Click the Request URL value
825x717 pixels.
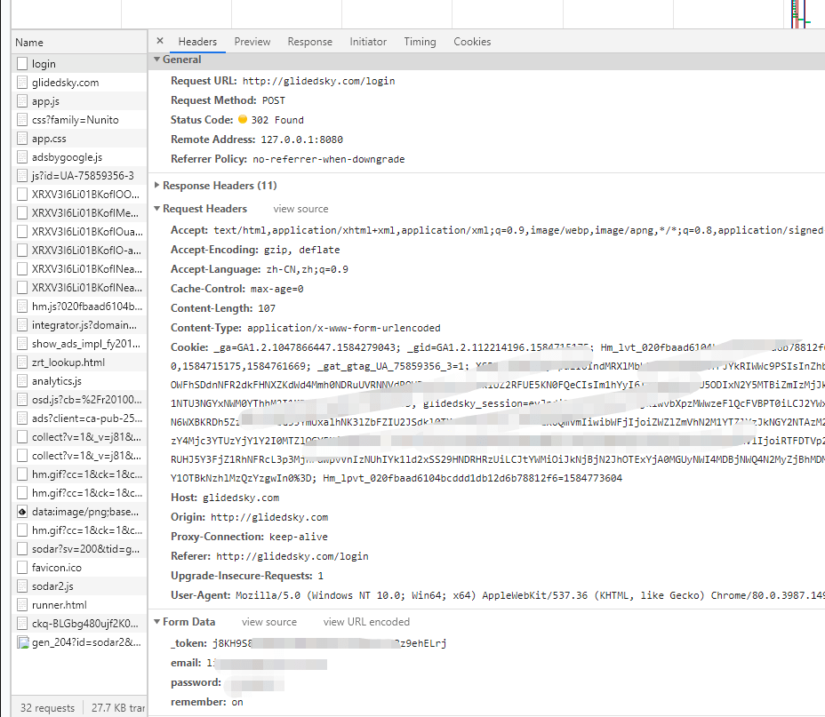pyautogui.click(x=318, y=81)
